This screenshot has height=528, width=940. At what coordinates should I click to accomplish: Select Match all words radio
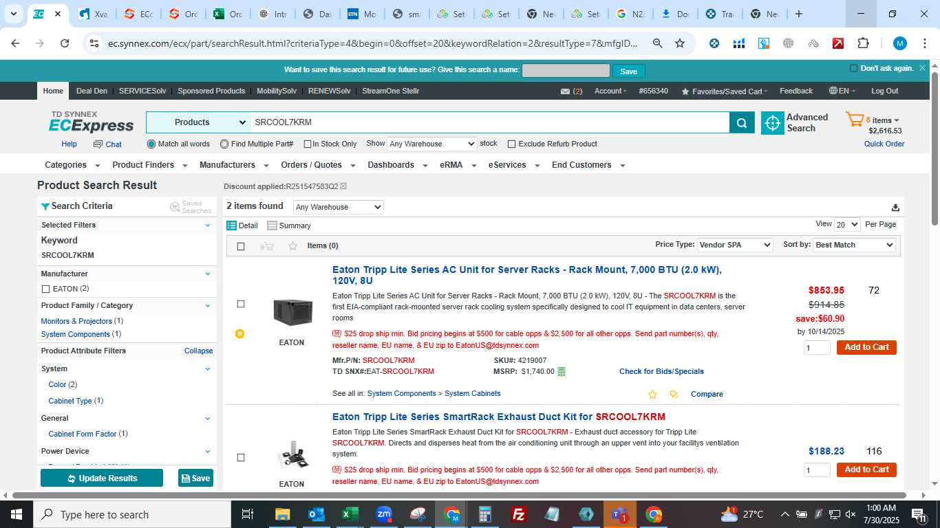[151, 144]
